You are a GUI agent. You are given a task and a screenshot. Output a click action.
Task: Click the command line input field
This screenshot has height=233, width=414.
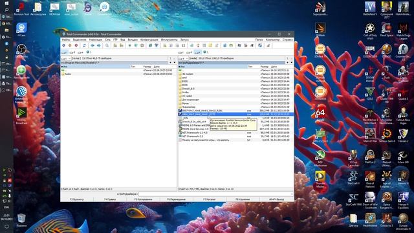click(x=215, y=194)
